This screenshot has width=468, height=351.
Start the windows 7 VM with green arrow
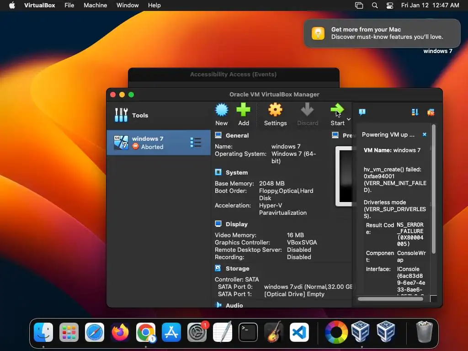click(337, 110)
